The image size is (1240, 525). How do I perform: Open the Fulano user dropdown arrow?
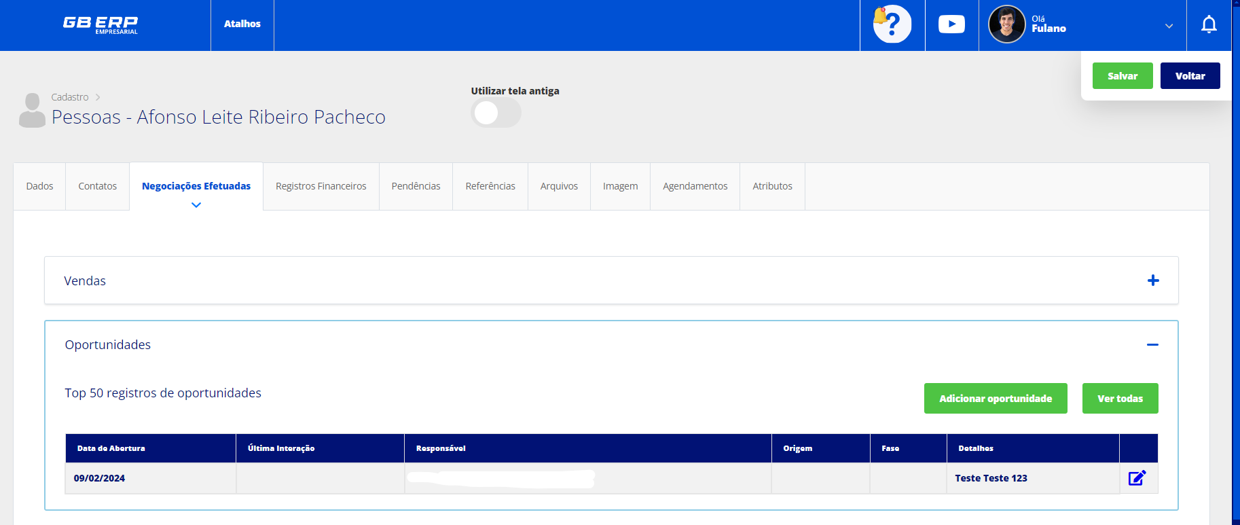tap(1169, 26)
